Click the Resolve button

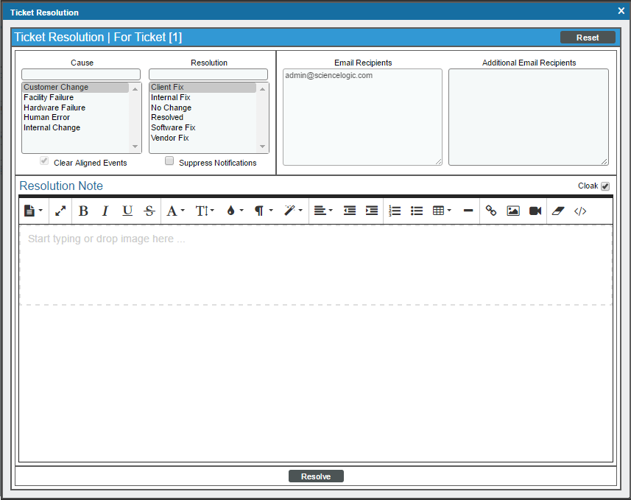click(x=316, y=476)
